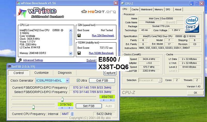Click the Technology value 45 nm
Viewport: 207px width, 122px height.
pyautogui.click(x=144, y=30)
